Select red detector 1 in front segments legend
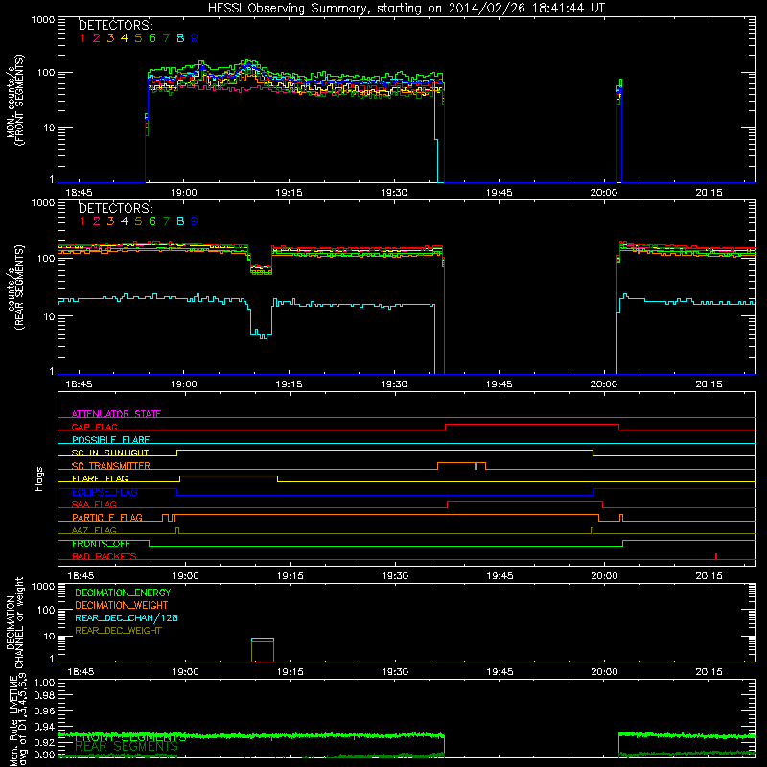This screenshot has width=767, height=767. [82, 38]
